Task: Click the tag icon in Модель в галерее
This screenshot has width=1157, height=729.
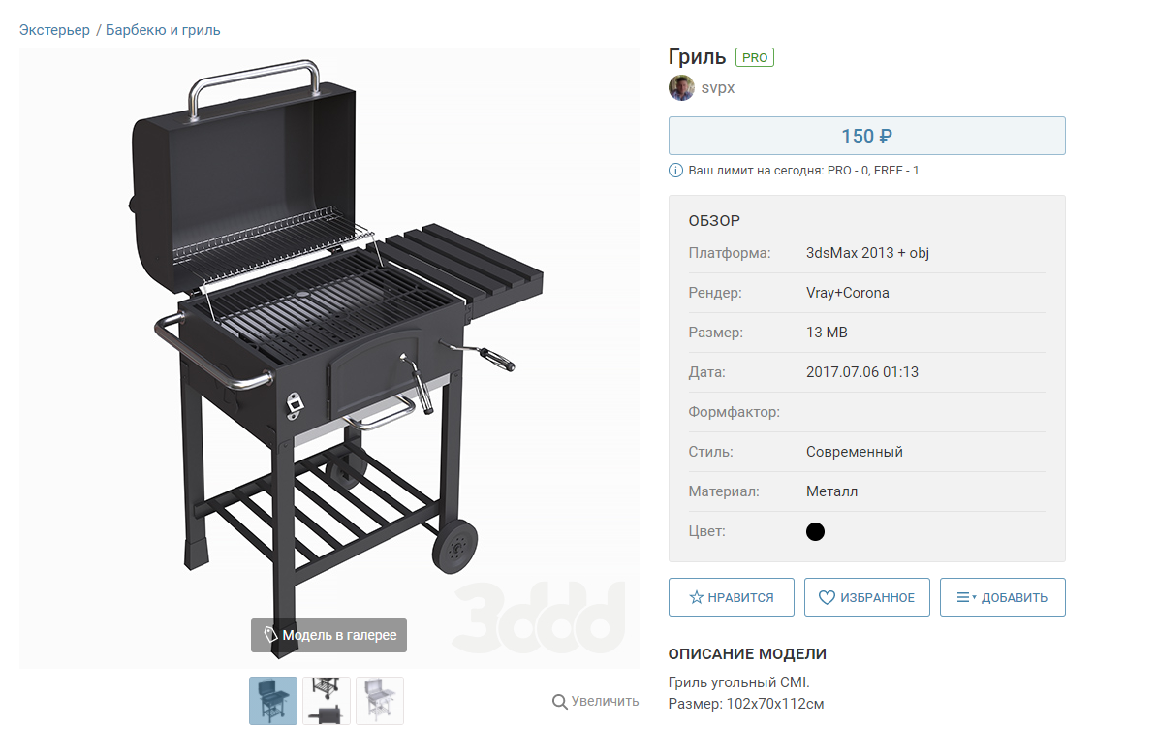Action: [x=270, y=635]
